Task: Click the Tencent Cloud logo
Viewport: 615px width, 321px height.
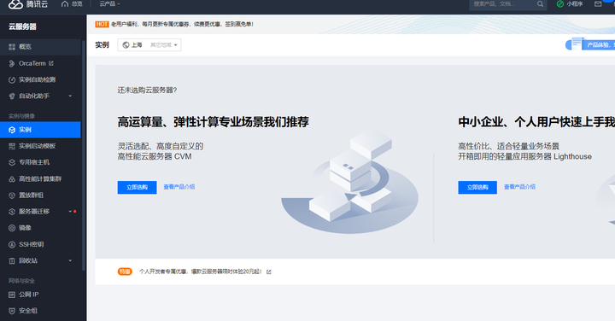Action: pyautogui.click(x=28, y=4)
